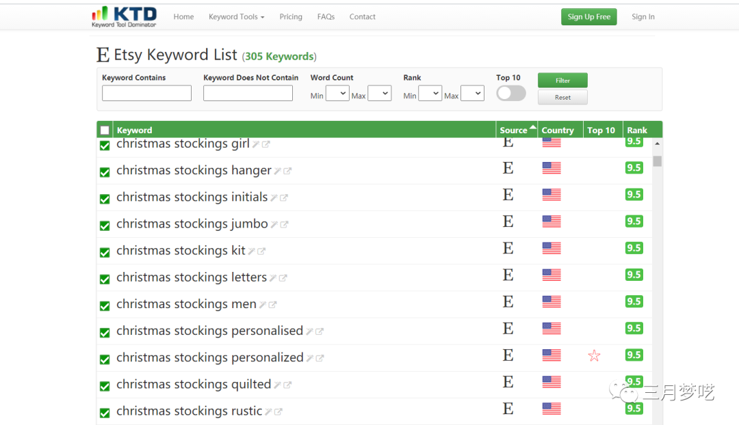Click the Sign Up Free button
Viewport: 739px width, 425px height.
click(588, 17)
